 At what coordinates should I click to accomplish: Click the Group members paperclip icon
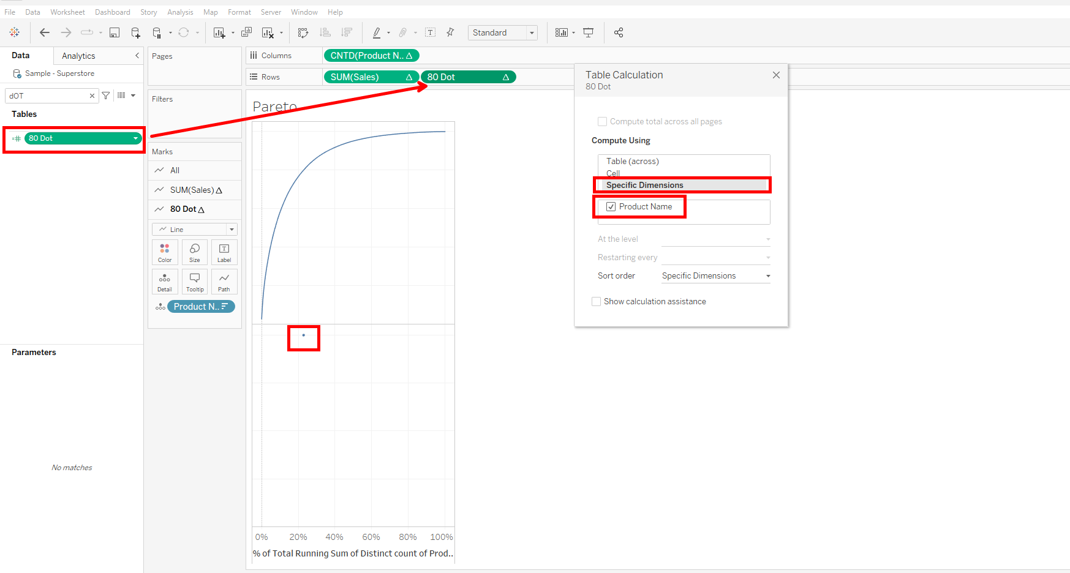pos(403,32)
